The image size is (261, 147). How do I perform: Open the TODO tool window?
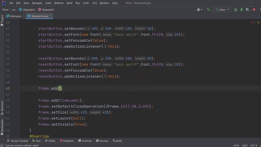[x=50, y=141]
